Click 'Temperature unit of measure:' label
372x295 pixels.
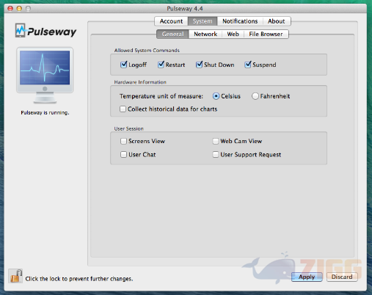(161, 96)
